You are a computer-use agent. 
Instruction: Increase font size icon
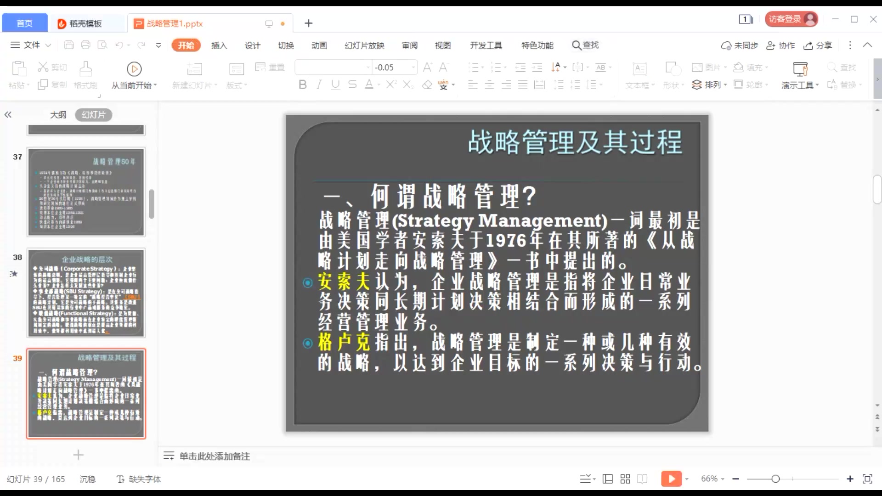click(x=427, y=68)
